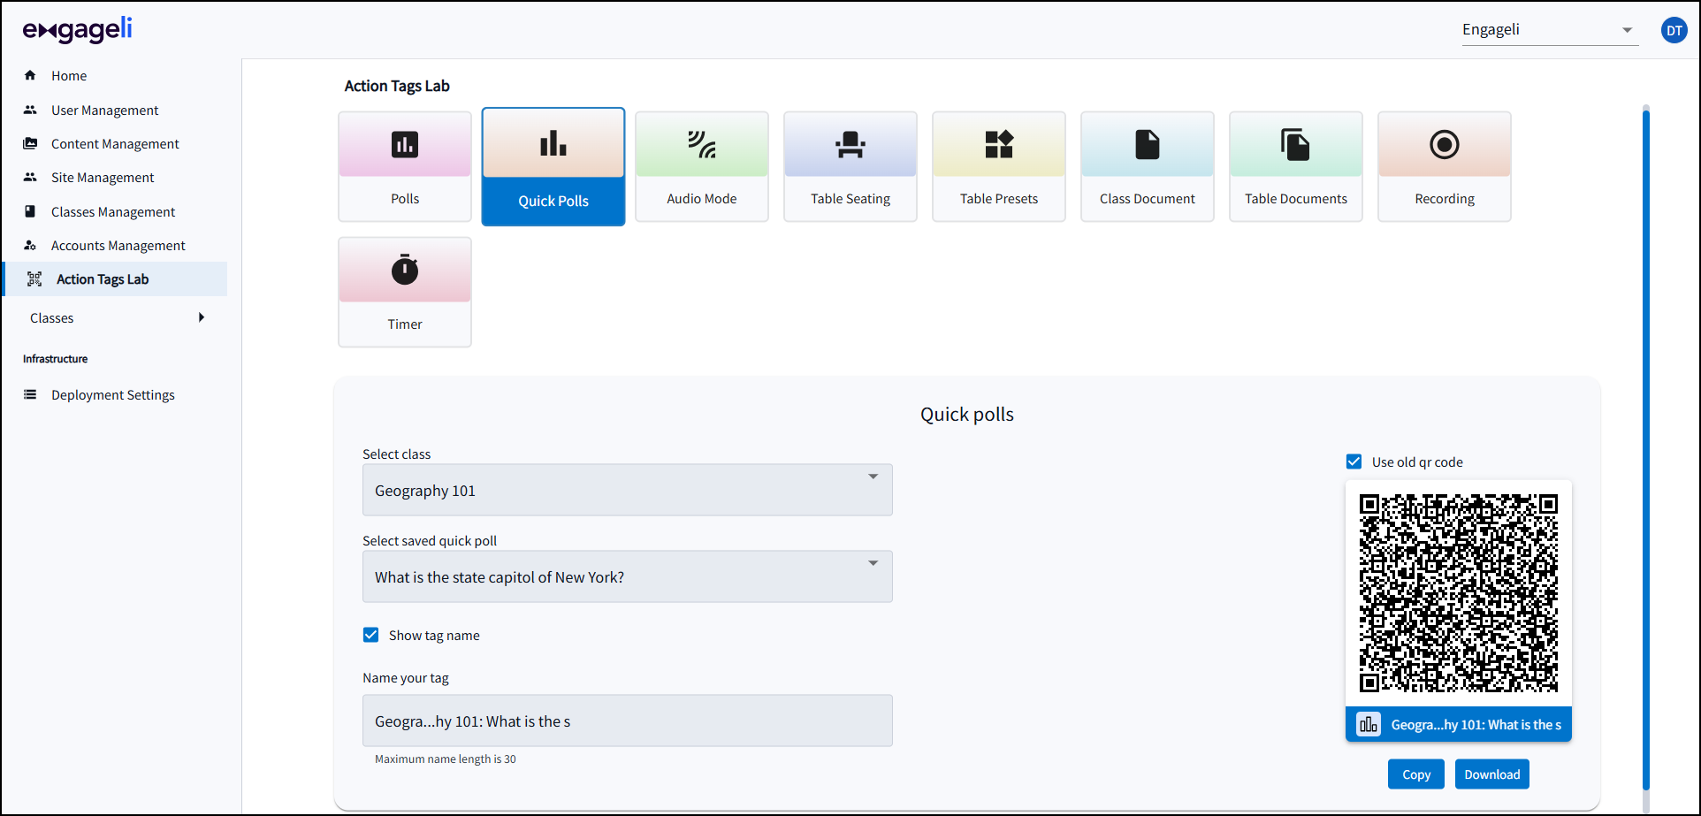
Task: Select the Table Presets widgets icon
Action: point(999,144)
